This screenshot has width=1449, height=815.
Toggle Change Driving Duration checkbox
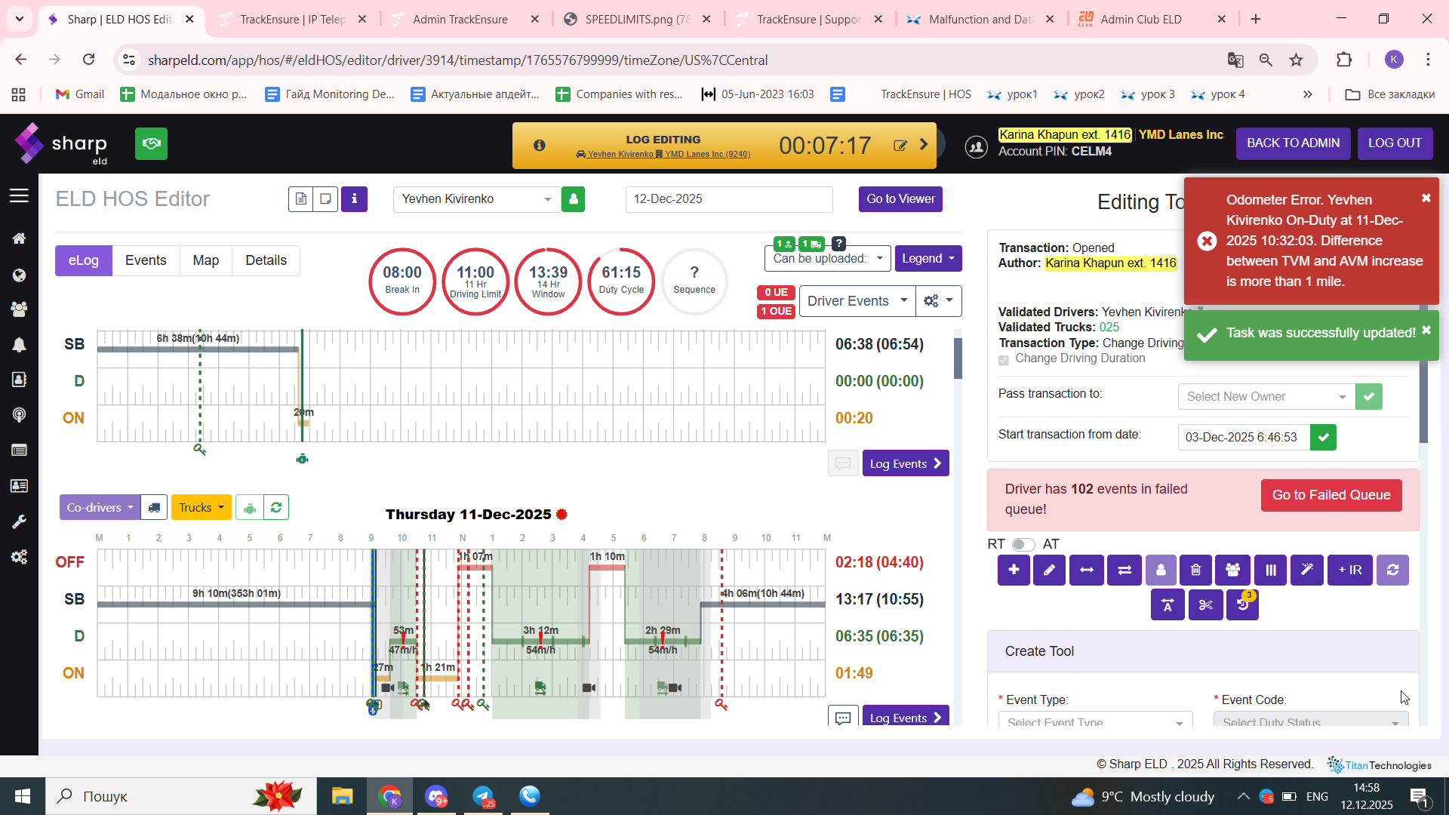(1004, 360)
